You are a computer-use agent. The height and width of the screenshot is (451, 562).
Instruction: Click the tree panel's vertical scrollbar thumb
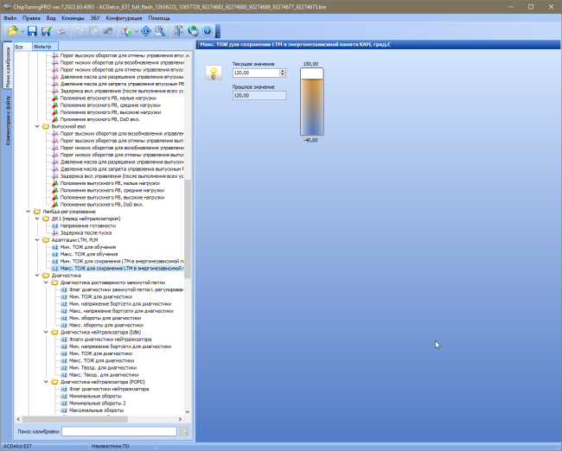[x=188, y=229]
